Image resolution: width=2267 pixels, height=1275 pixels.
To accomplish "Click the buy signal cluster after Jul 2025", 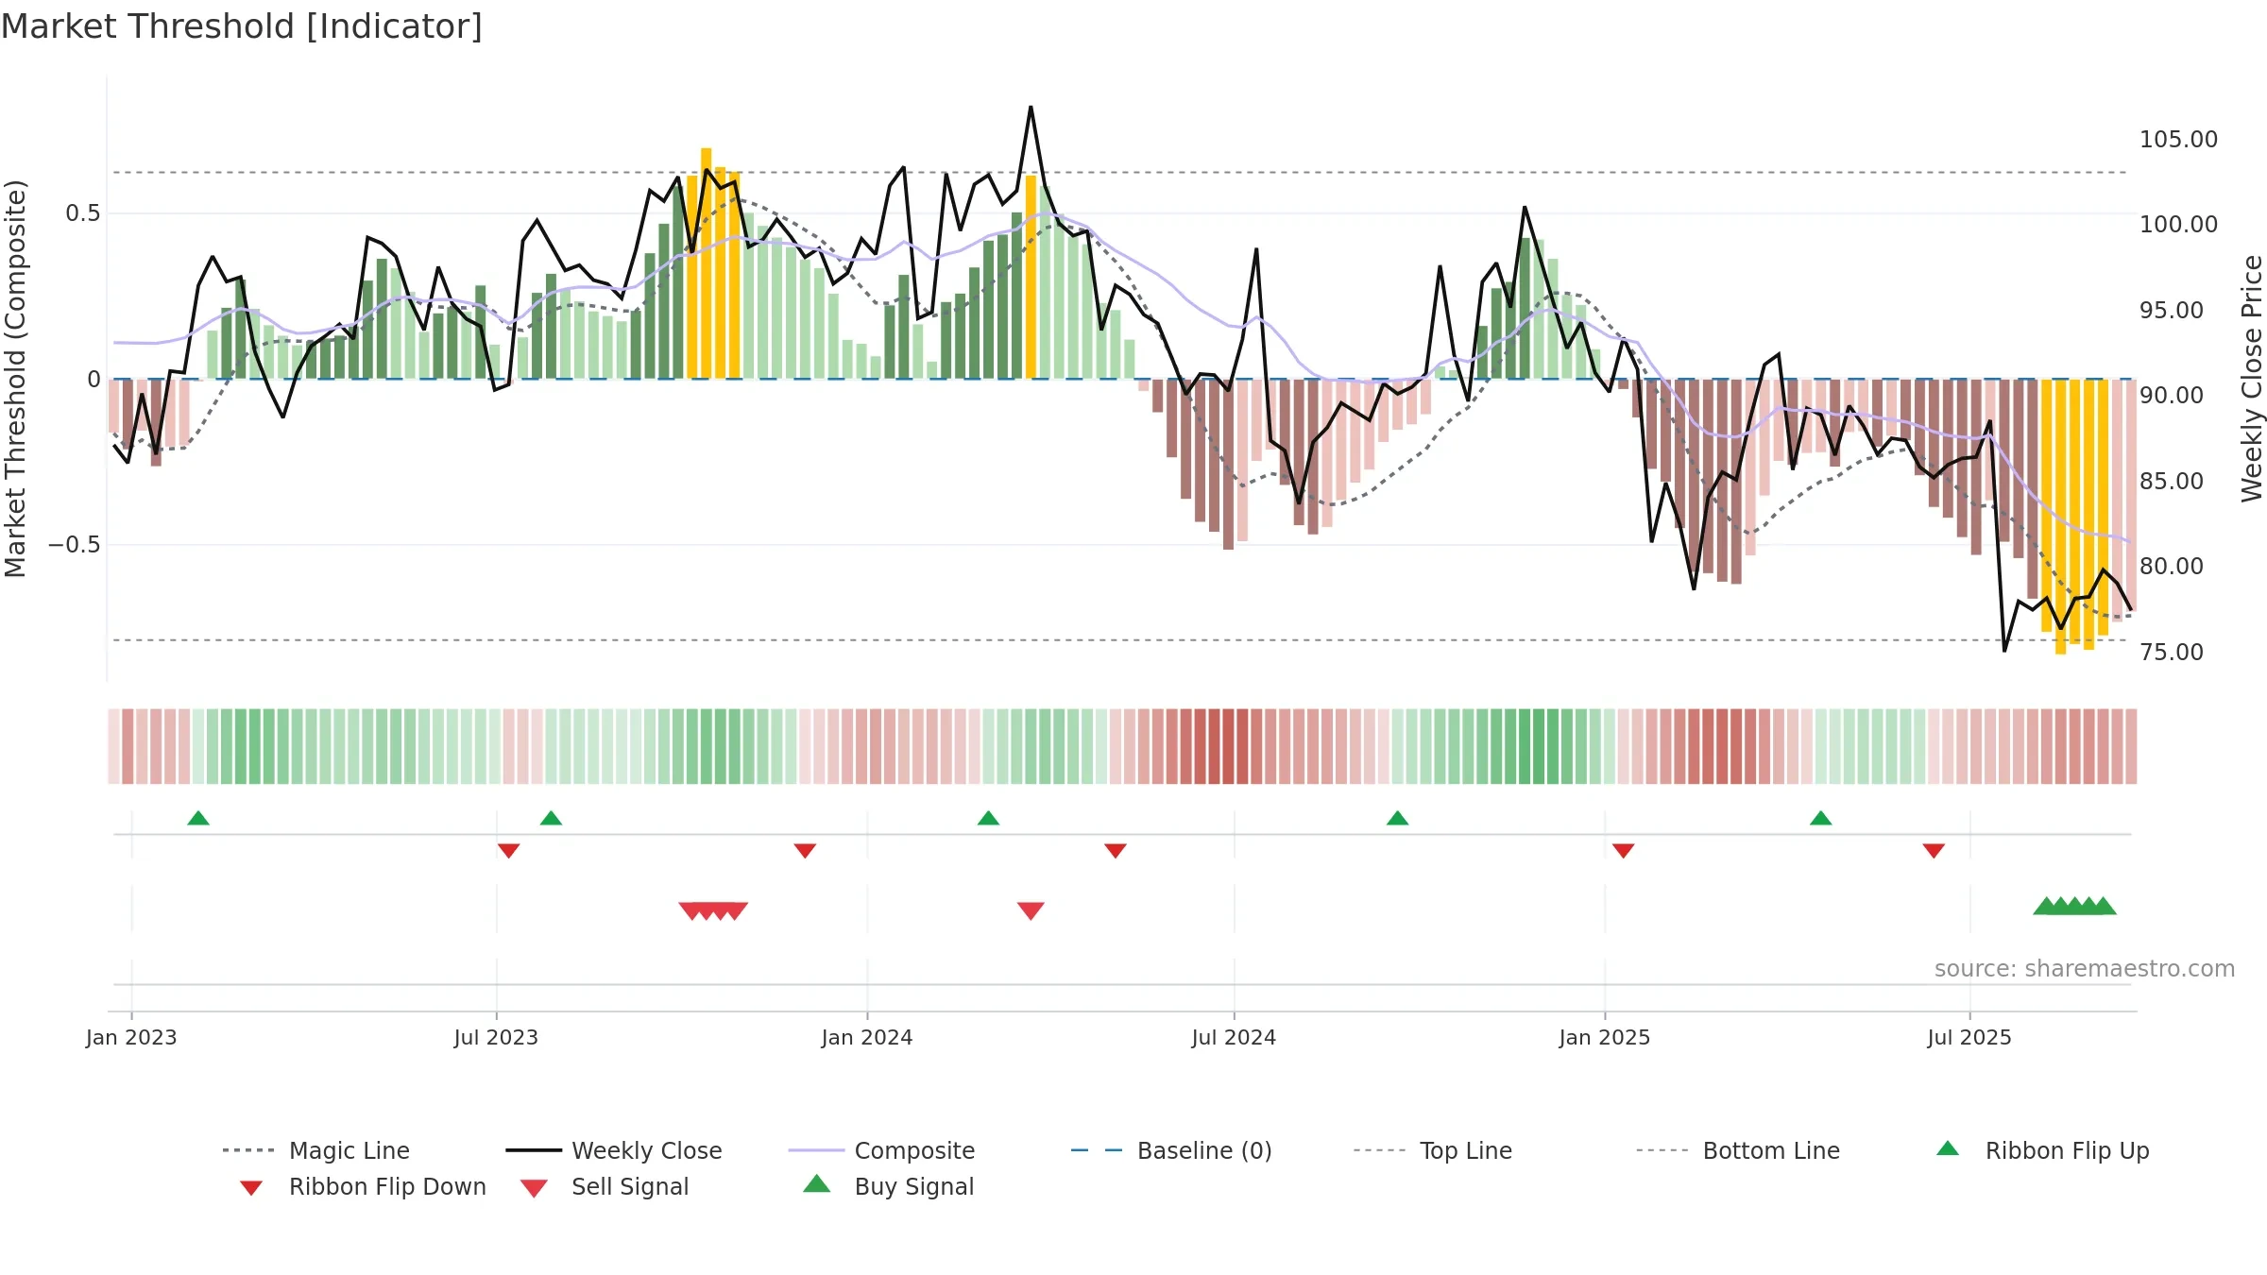I will point(2074,906).
